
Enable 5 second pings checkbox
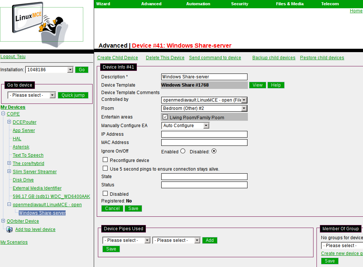click(105, 168)
